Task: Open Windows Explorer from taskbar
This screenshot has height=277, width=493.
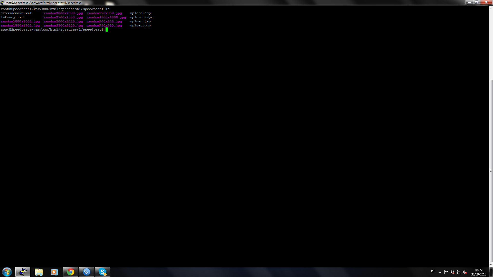Action: (39, 272)
